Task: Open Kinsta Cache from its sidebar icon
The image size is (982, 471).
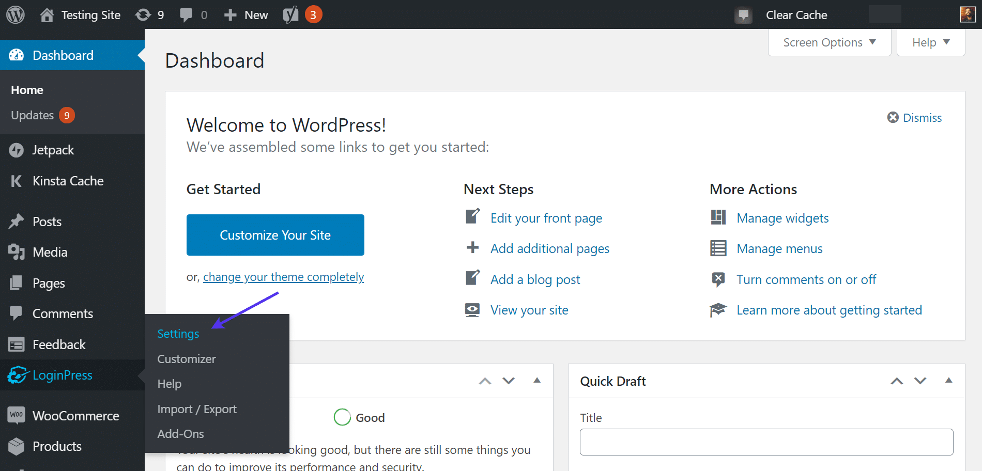Action: pyautogui.click(x=16, y=181)
